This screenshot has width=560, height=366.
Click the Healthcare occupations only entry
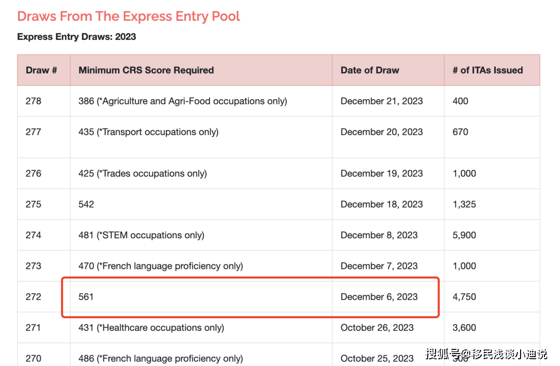pos(151,328)
